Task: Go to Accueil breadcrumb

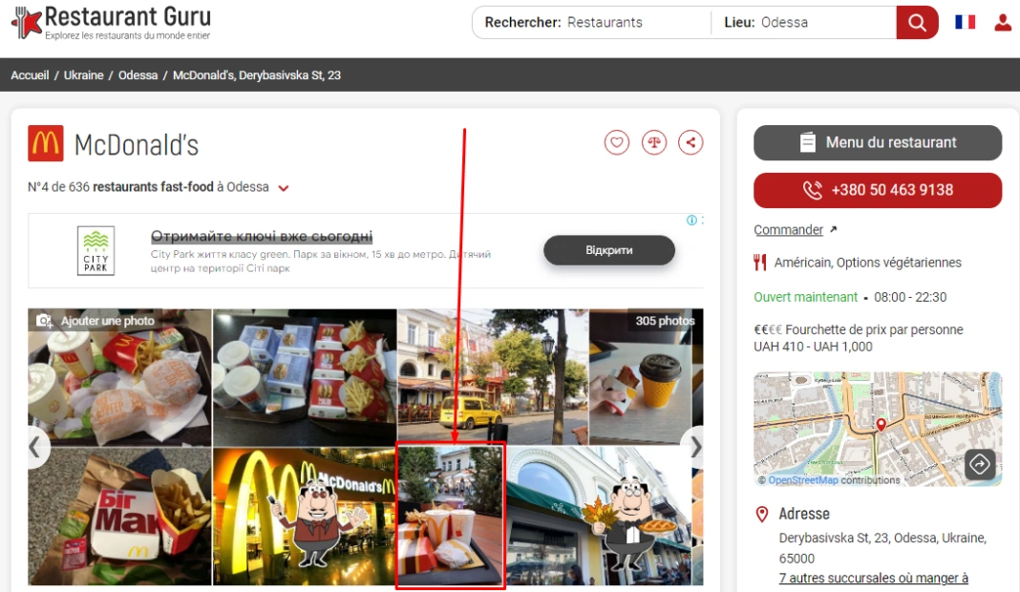Action: point(30,75)
